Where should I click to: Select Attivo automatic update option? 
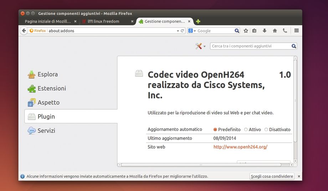pos(246,130)
